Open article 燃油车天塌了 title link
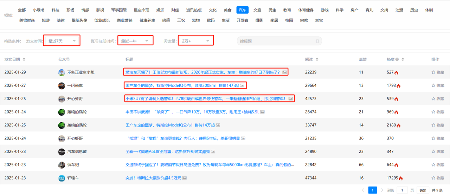Screen dimensions: 450x196 pyautogui.click(x=203, y=72)
